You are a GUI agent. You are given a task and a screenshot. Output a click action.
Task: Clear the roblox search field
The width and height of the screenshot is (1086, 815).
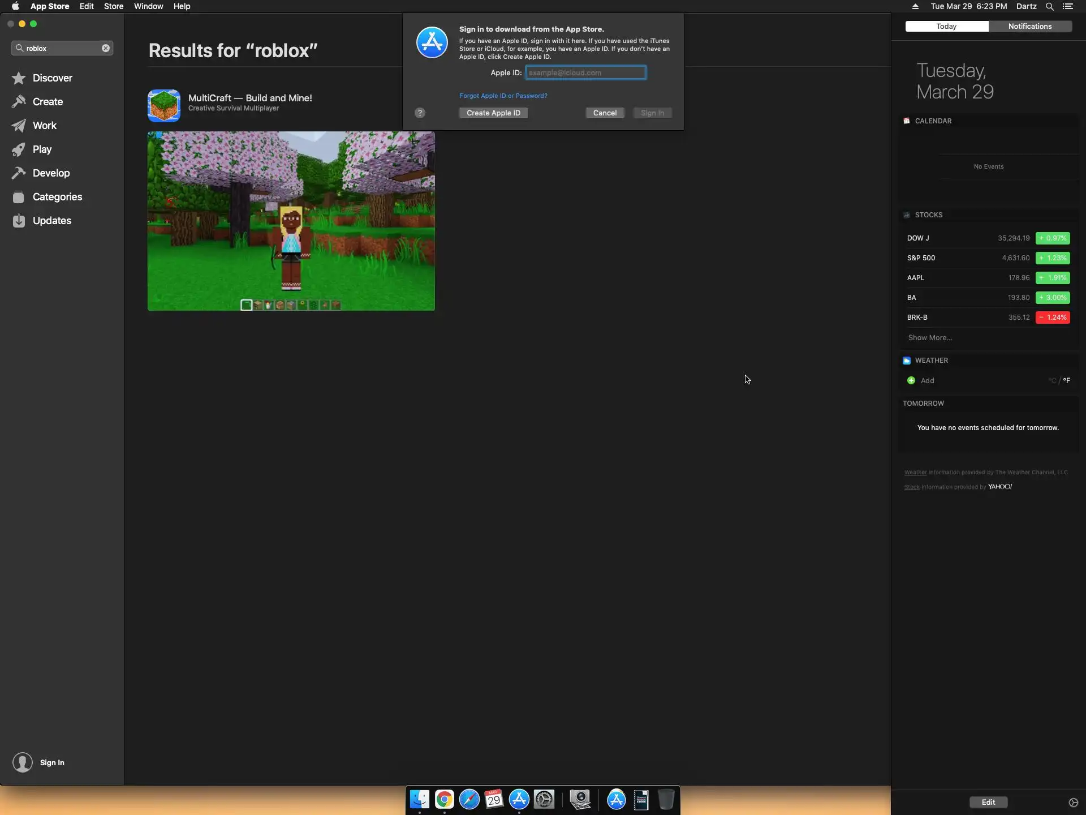point(106,48)
